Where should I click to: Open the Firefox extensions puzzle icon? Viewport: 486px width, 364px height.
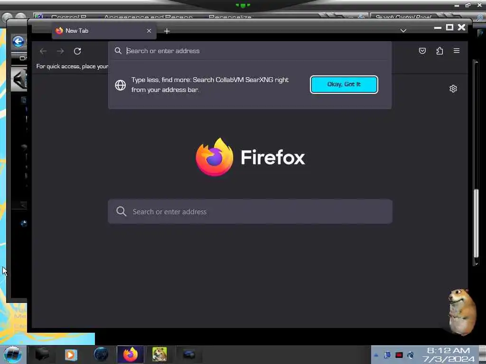pos(439,51)
